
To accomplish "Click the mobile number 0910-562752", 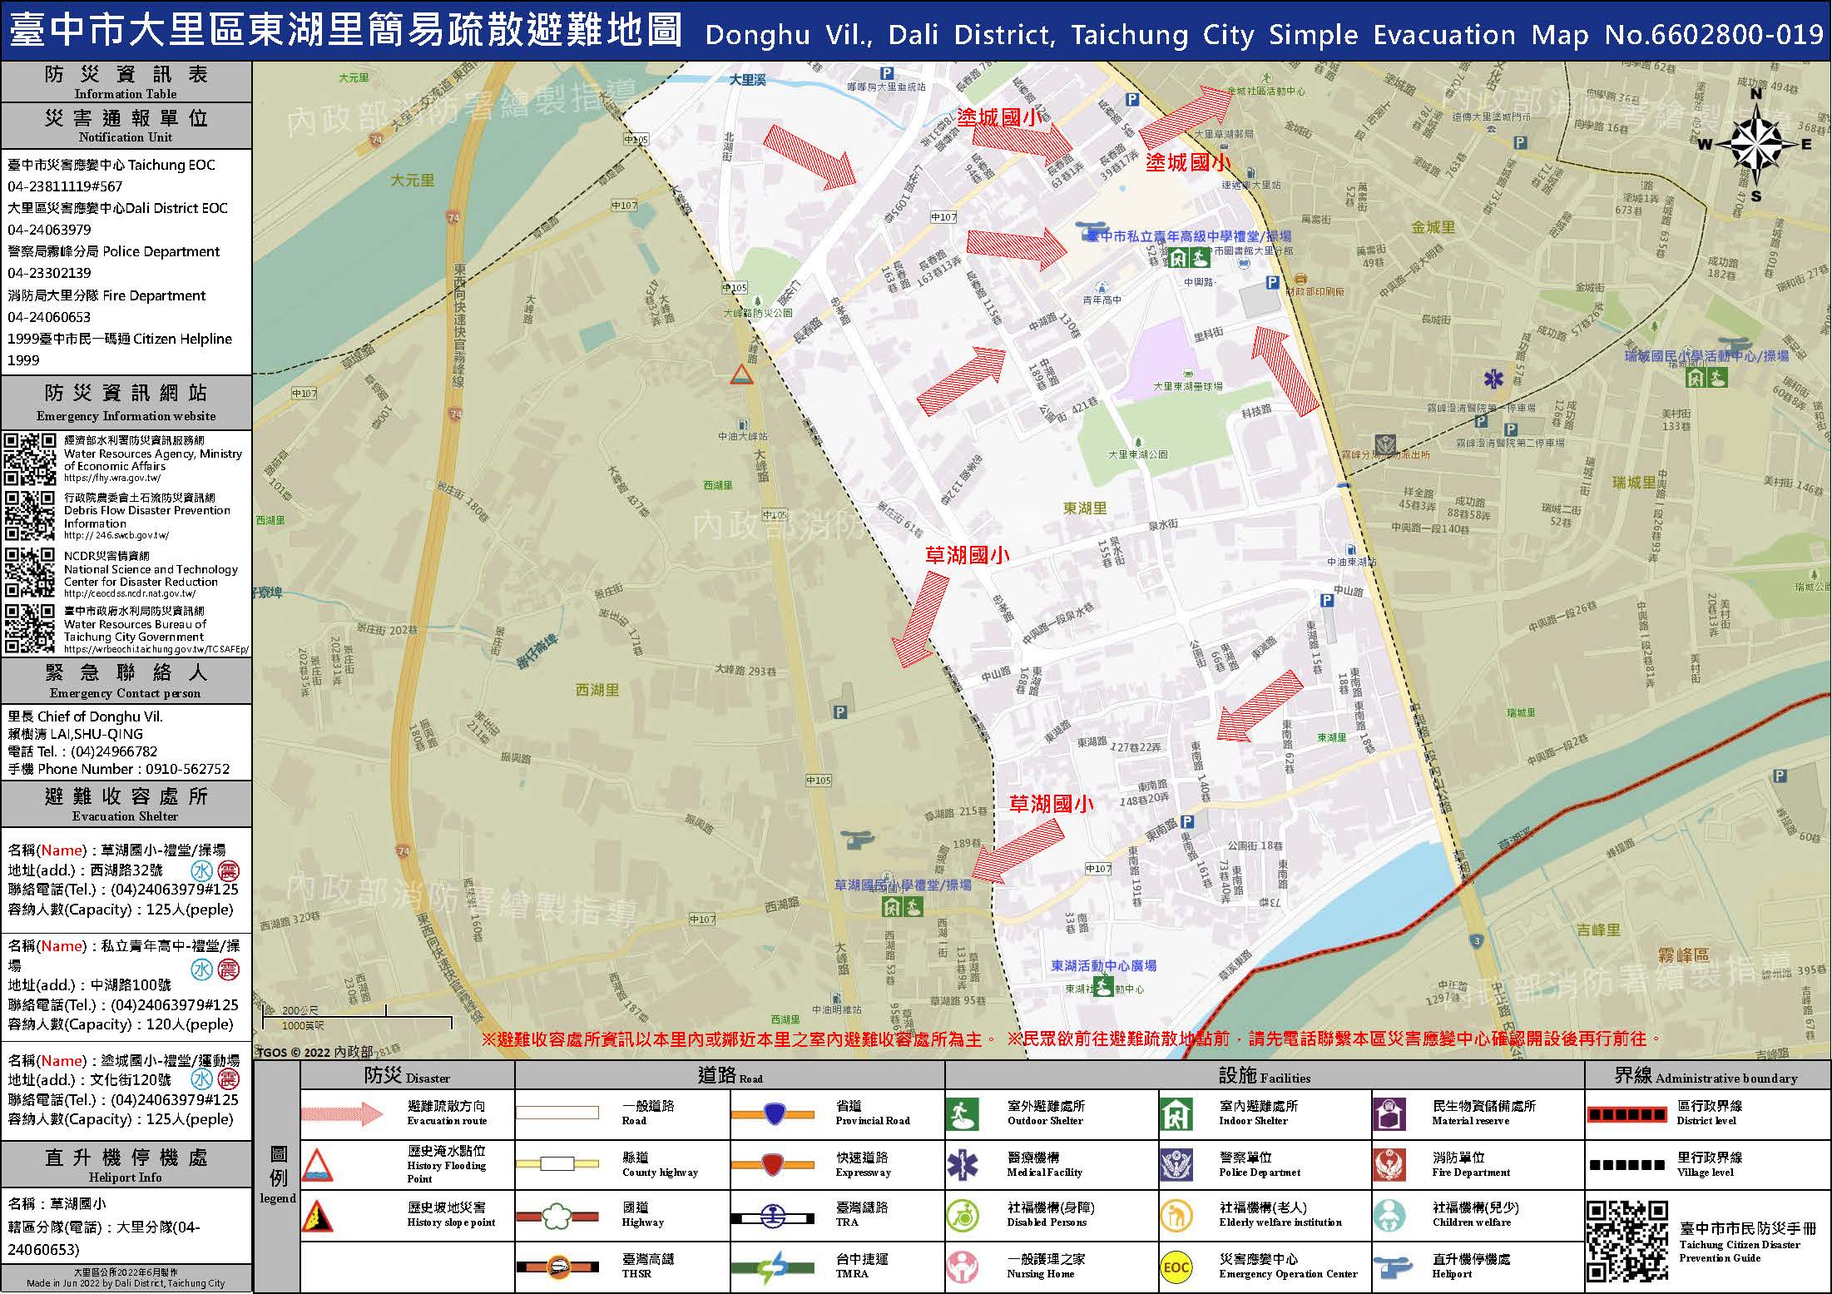I will tap(188, 769).
